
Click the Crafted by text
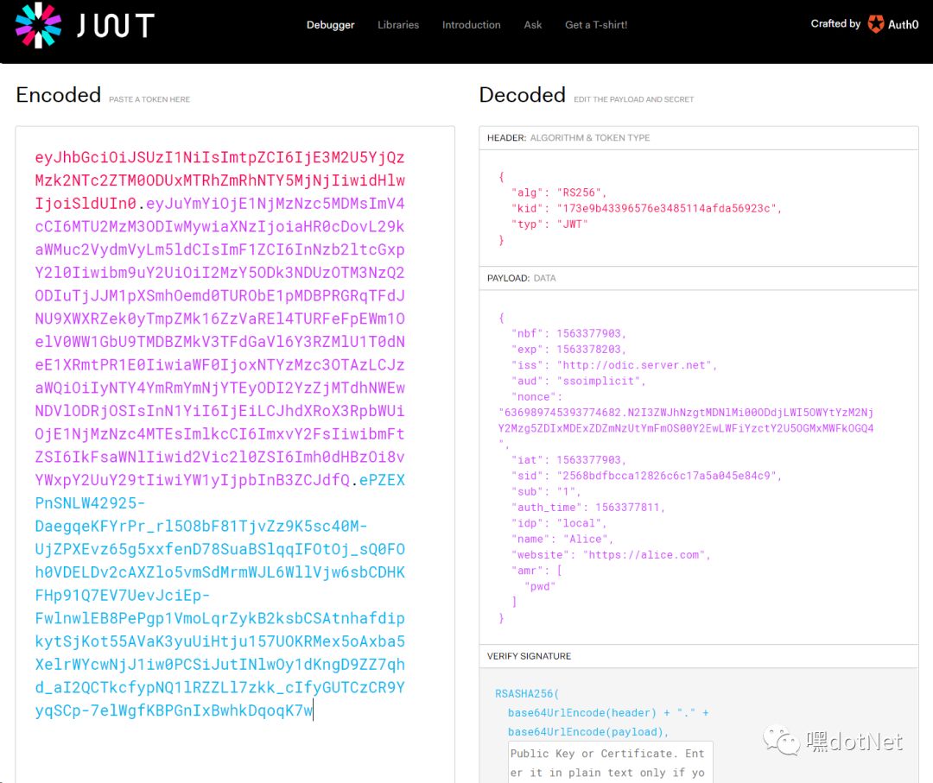[835, 24]
